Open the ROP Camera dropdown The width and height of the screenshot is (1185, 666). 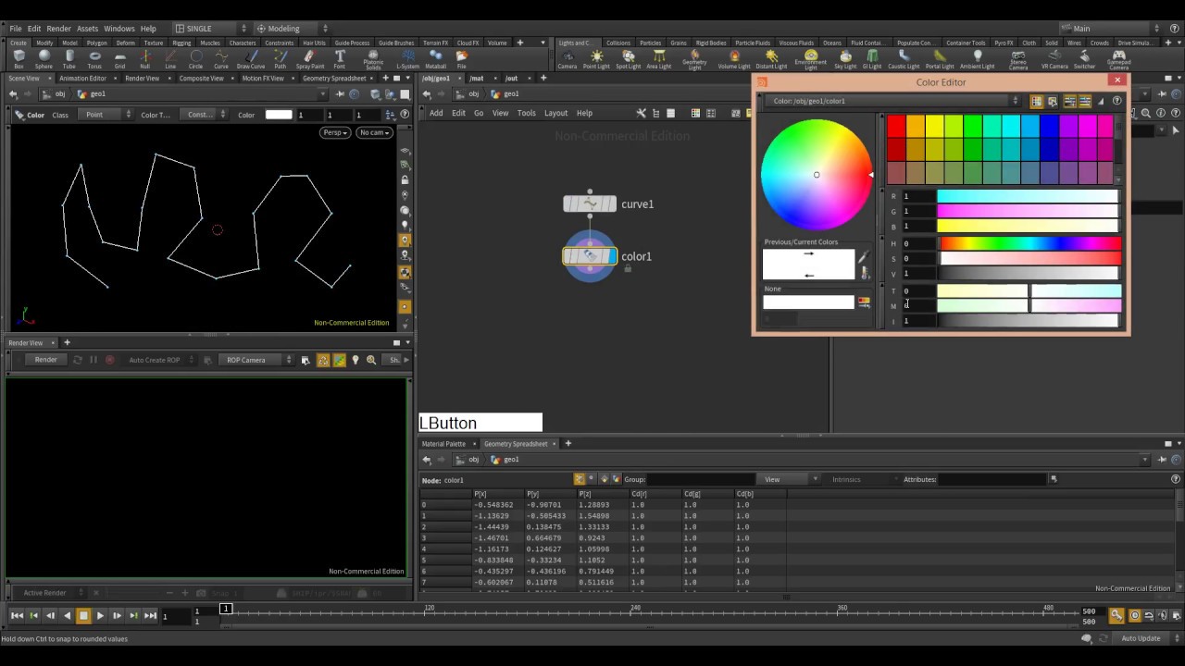click(x=256, y=360)
